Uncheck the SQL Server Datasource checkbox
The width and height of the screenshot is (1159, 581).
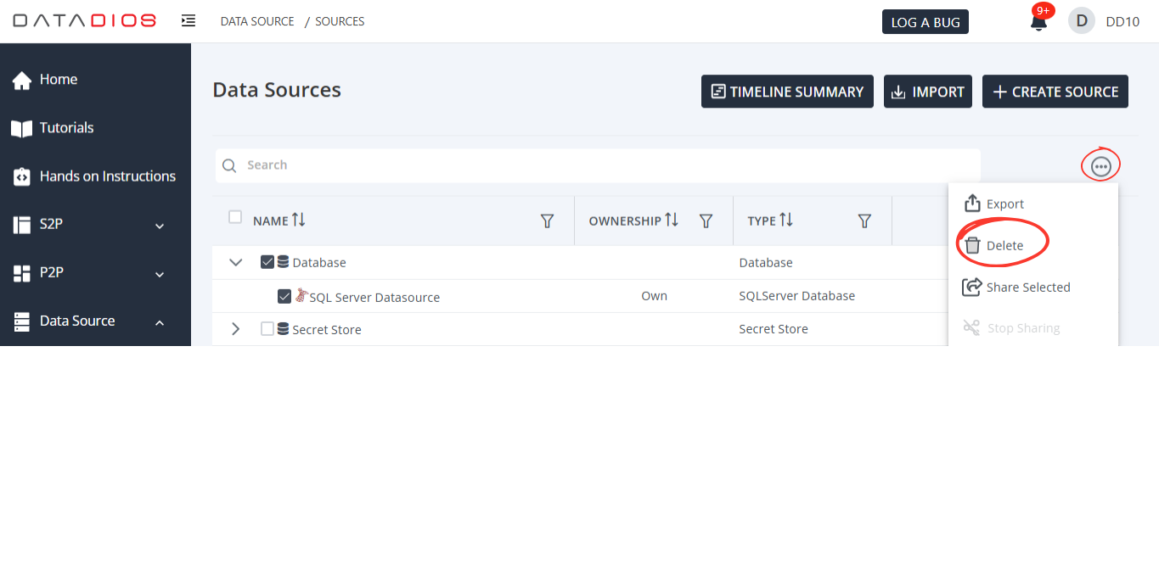click(284, 297)
